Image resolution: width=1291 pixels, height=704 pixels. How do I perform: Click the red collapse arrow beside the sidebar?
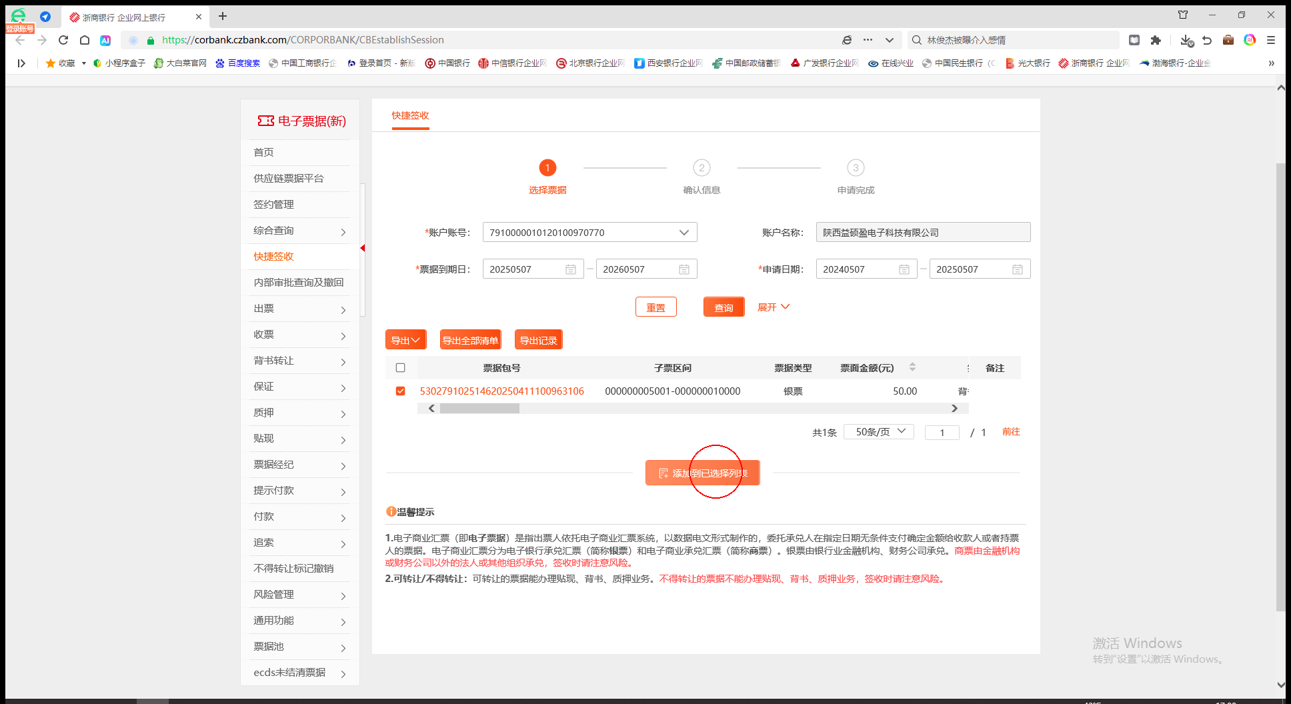pos(363,249)
